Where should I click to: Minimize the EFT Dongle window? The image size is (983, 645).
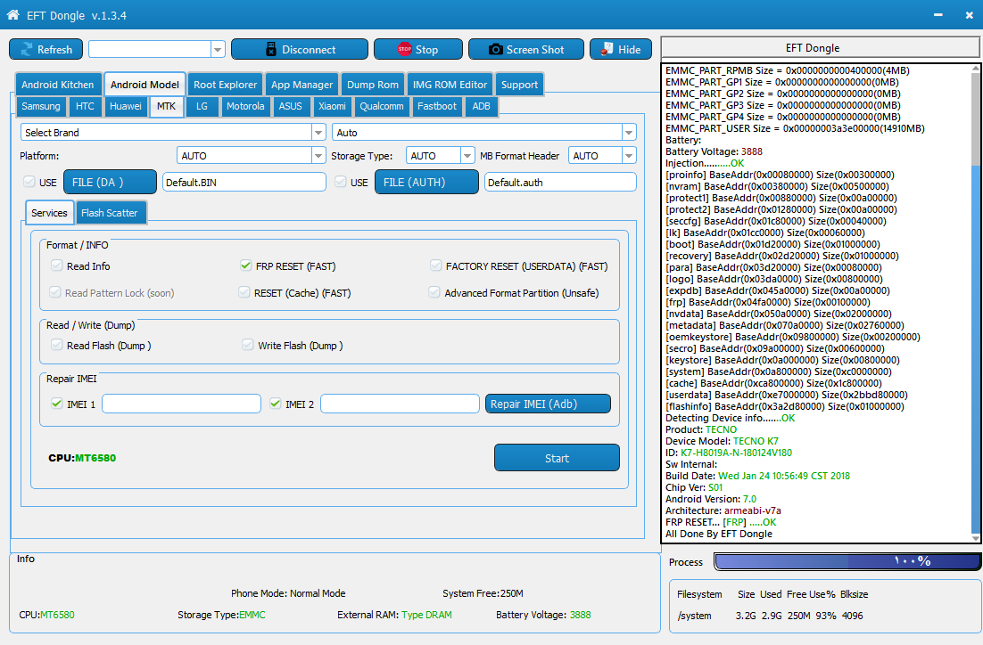938,14
